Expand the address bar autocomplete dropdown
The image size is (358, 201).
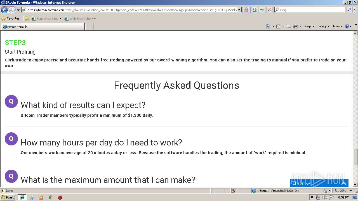(x=239, y=10)
